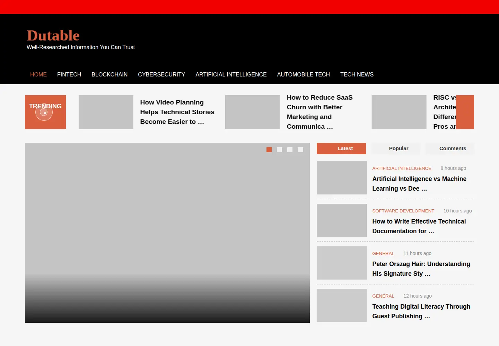Open the FINTECH menu item
Image resolution: width=499 pixels, height=346 pixels.
[x=69, y=74]
